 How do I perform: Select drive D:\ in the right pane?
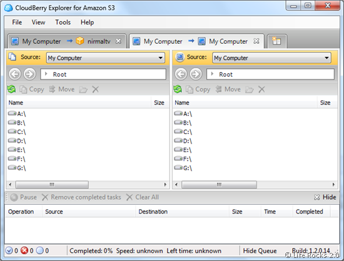183,141
